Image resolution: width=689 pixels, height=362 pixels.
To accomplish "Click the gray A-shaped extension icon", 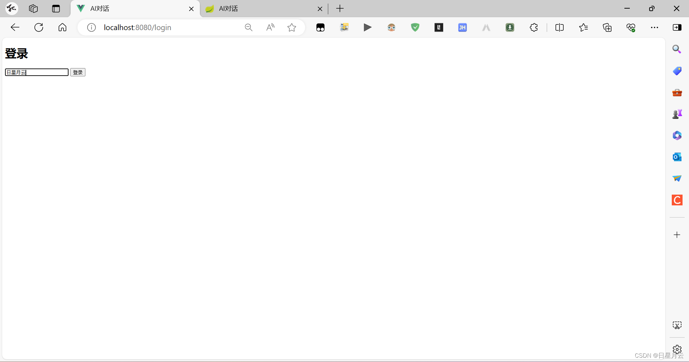I will [x=486, y=27].
